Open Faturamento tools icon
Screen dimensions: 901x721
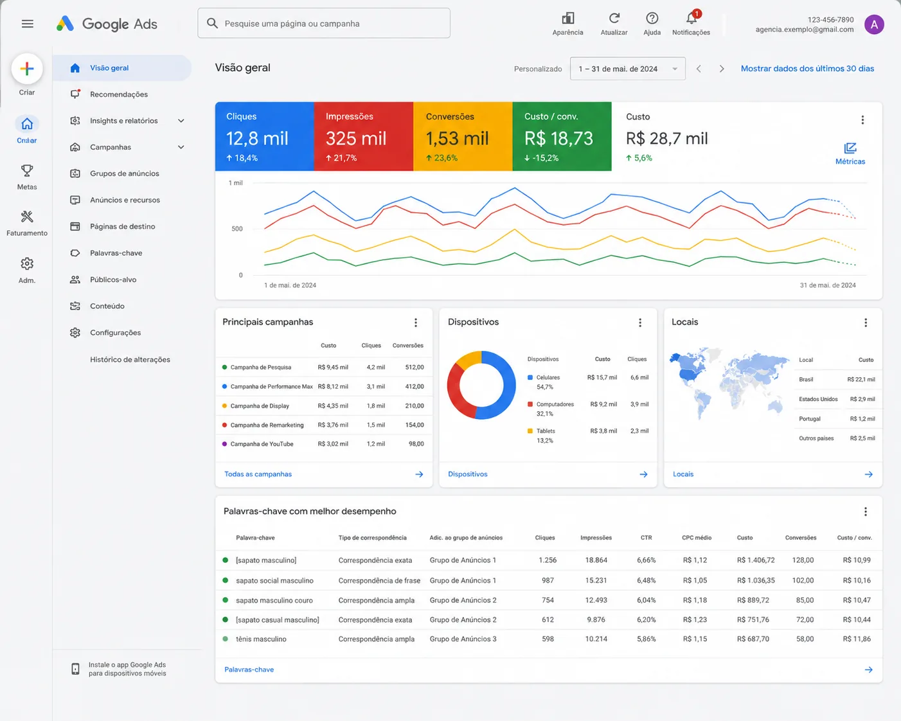tap(27, 217)
